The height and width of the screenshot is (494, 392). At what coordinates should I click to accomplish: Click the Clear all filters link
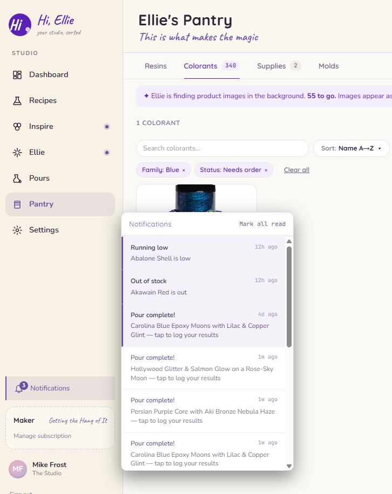coord(296,170)
